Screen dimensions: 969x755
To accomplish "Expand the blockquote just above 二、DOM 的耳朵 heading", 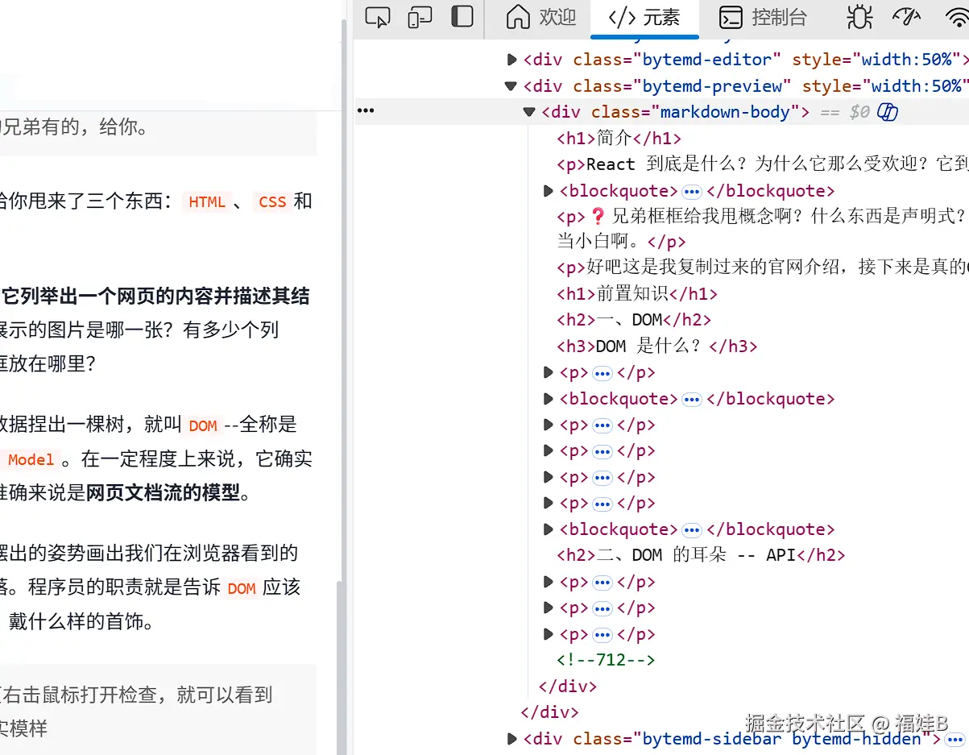I will click(x=549, y=529).
